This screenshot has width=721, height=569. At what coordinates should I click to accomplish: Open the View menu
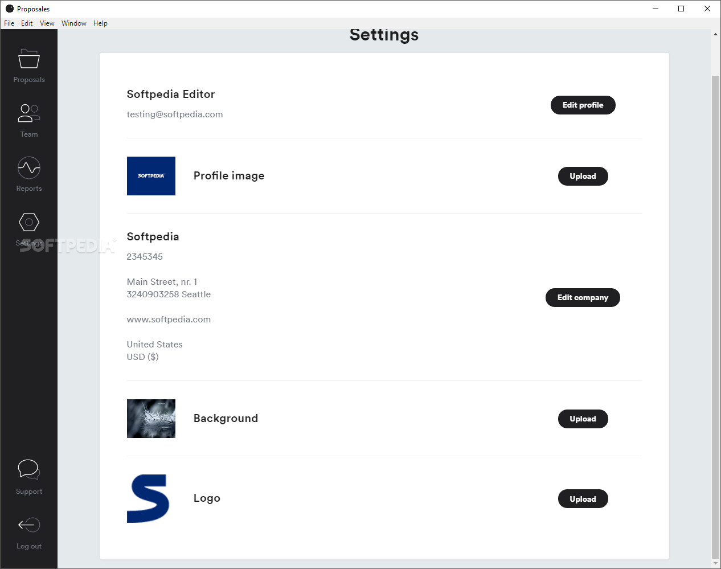tap(47, 23)
